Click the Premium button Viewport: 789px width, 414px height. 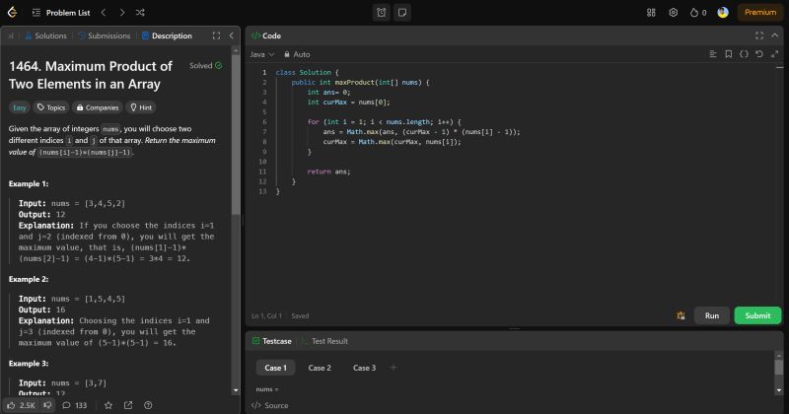pos(760,13)
